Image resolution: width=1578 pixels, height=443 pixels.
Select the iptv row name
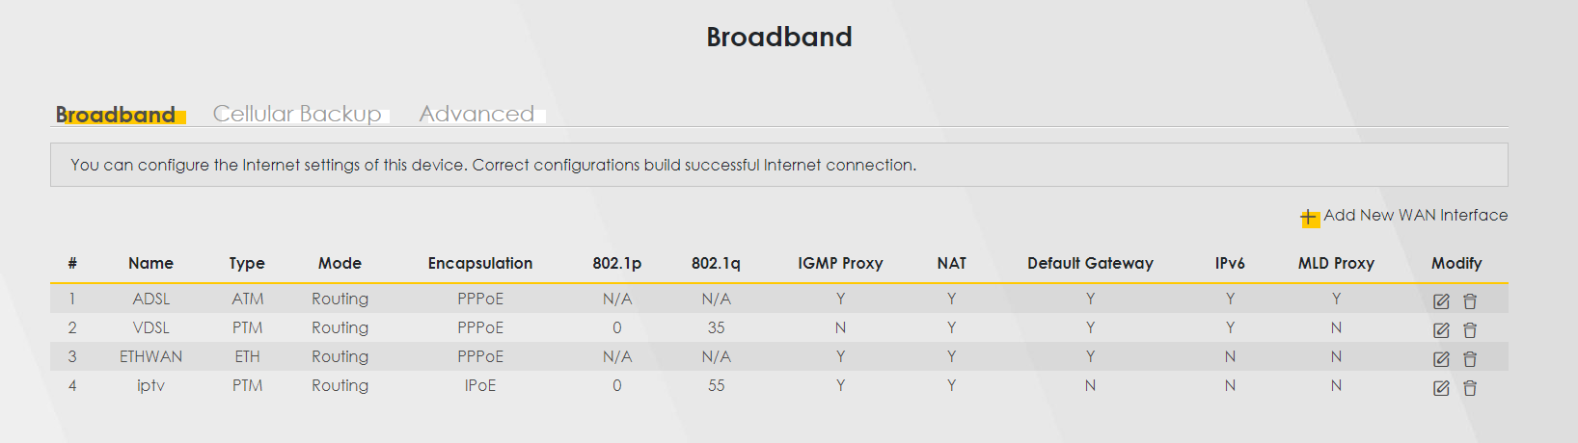point(151,385)
